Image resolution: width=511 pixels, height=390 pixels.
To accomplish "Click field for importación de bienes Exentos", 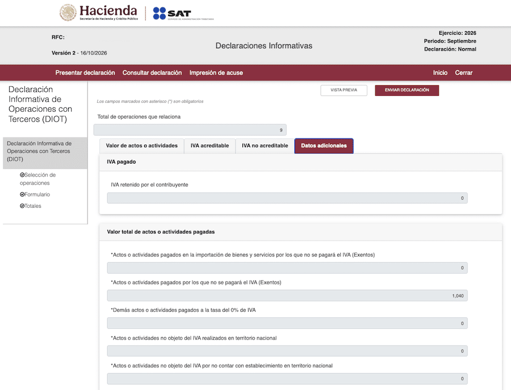I will (x=287, y=268).
